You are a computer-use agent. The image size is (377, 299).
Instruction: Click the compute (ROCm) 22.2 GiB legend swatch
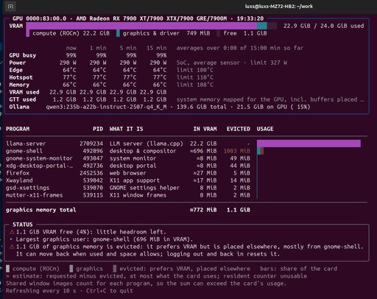28,33
